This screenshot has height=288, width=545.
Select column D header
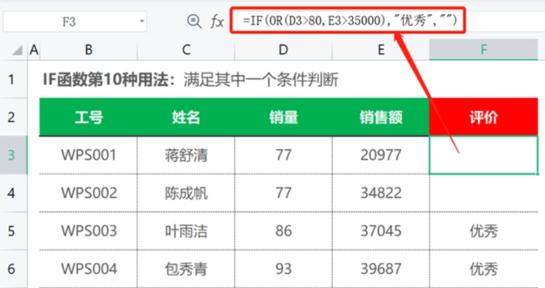283,50
